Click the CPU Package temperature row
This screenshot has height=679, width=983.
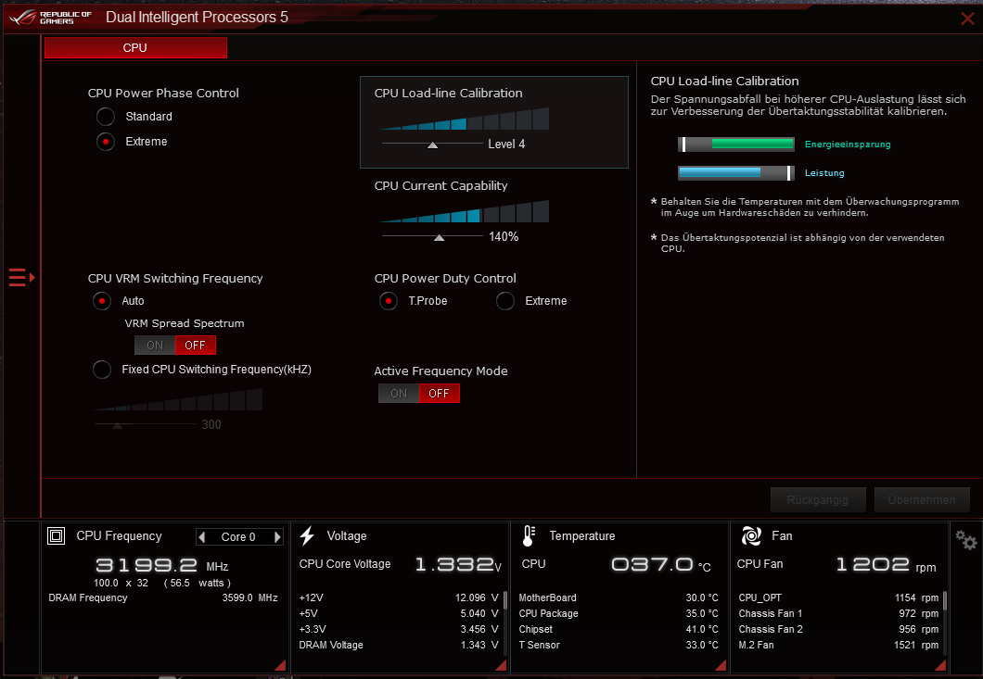pyautogui.click(x=619, y=613)
